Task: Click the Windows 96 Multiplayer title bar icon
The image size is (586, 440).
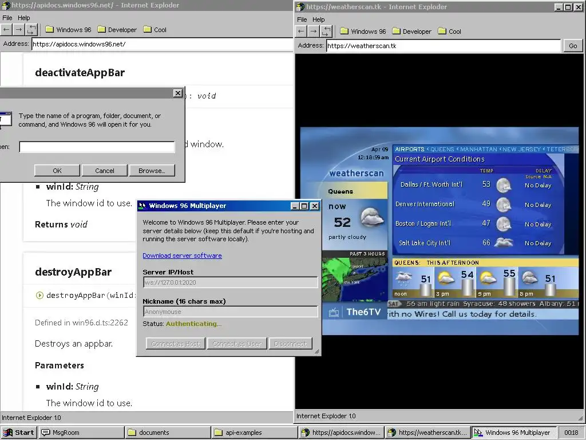Action: pyautogui.click(x=142, y=206)
